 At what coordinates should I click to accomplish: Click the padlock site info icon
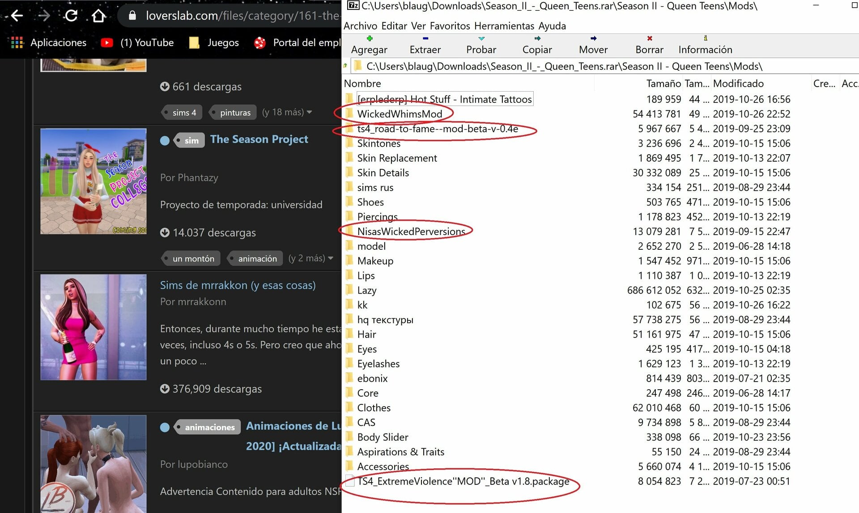pos(132,16)
